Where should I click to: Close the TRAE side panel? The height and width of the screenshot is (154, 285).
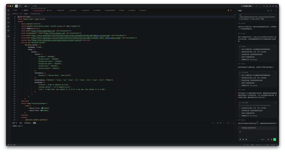click(276, 11)
